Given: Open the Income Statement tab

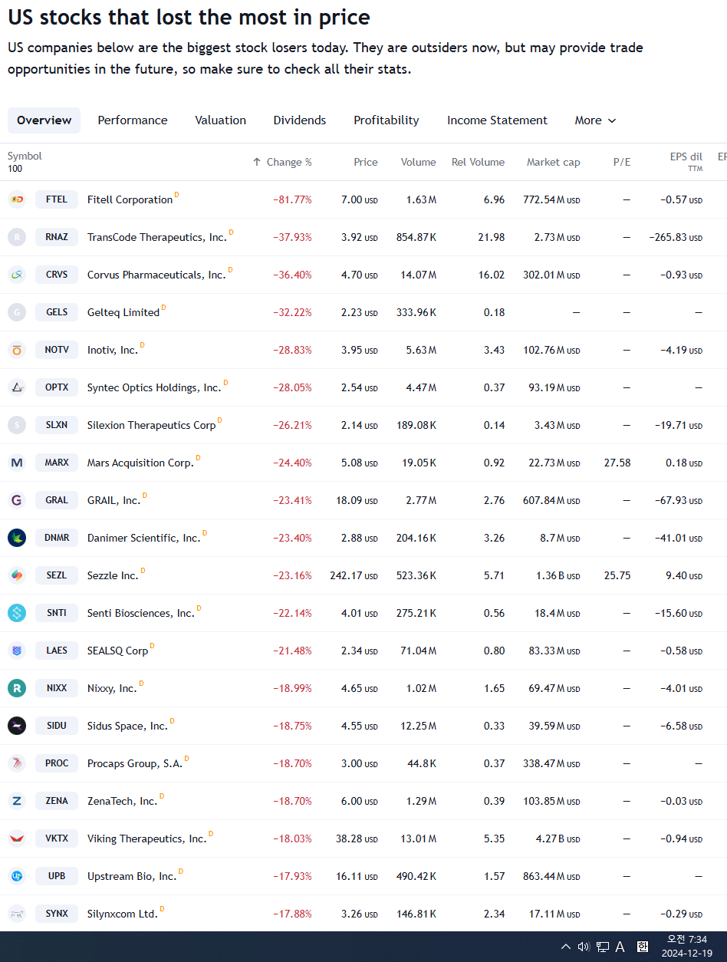Looking at the screenshot, I should pos(497,120).
